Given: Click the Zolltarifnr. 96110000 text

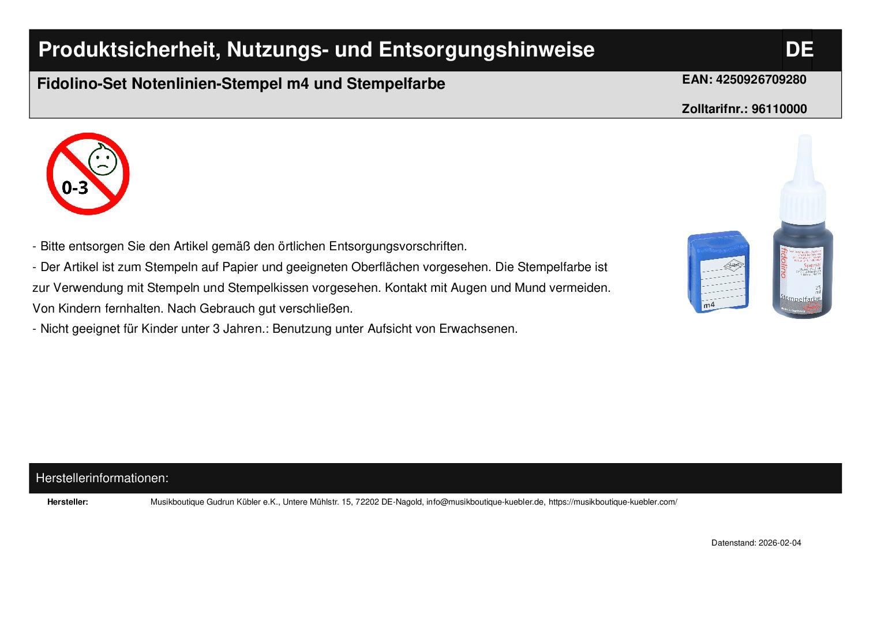Looking at the screenshot, I should (x=744, y=109).
